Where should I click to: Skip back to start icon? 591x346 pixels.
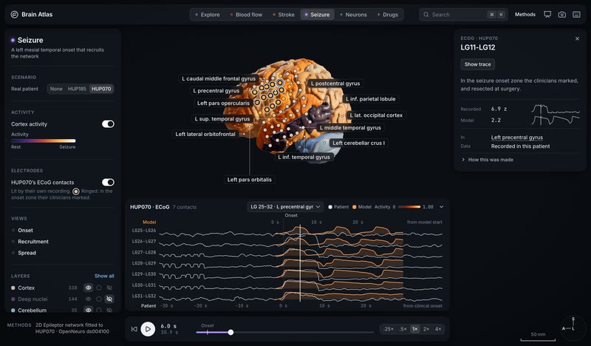point(134,329)
